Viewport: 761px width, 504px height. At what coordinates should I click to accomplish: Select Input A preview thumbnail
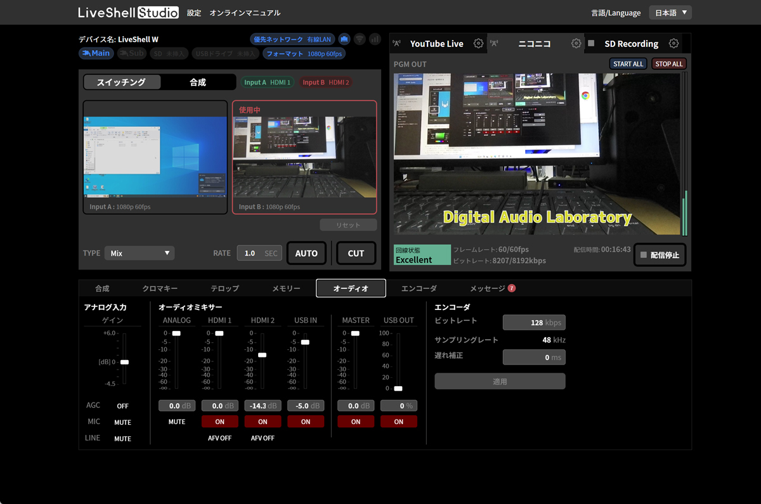[155, 157]
